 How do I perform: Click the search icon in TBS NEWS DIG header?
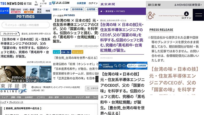pyautogui.click(x=36, y=3)
